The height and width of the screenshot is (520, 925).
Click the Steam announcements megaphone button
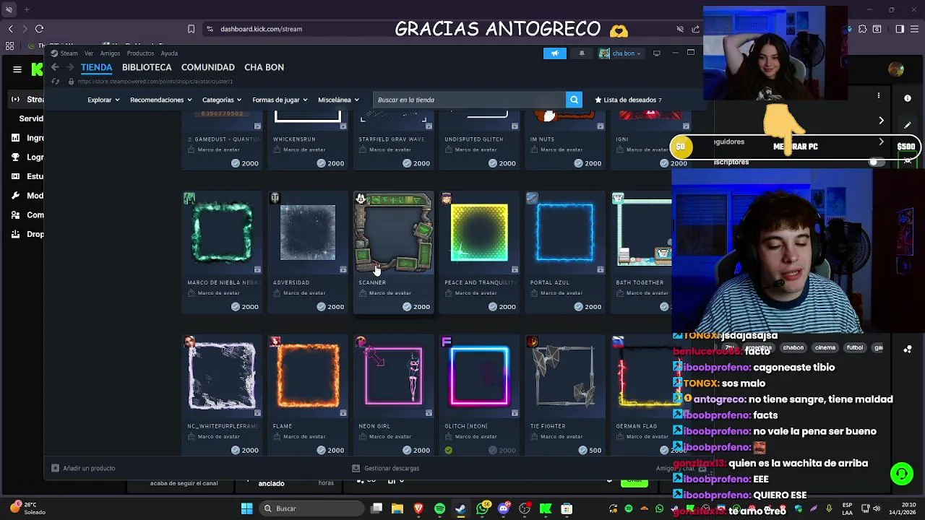click(x=554, y=53)
